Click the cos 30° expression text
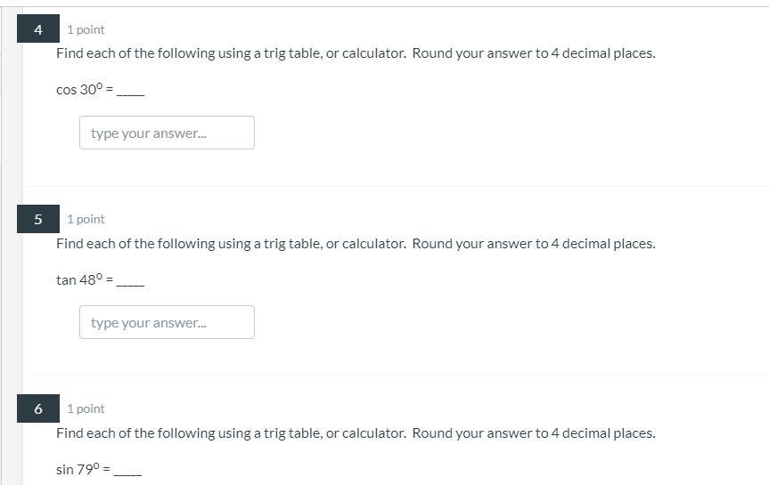Screen dimensions: 769x485 79,90
